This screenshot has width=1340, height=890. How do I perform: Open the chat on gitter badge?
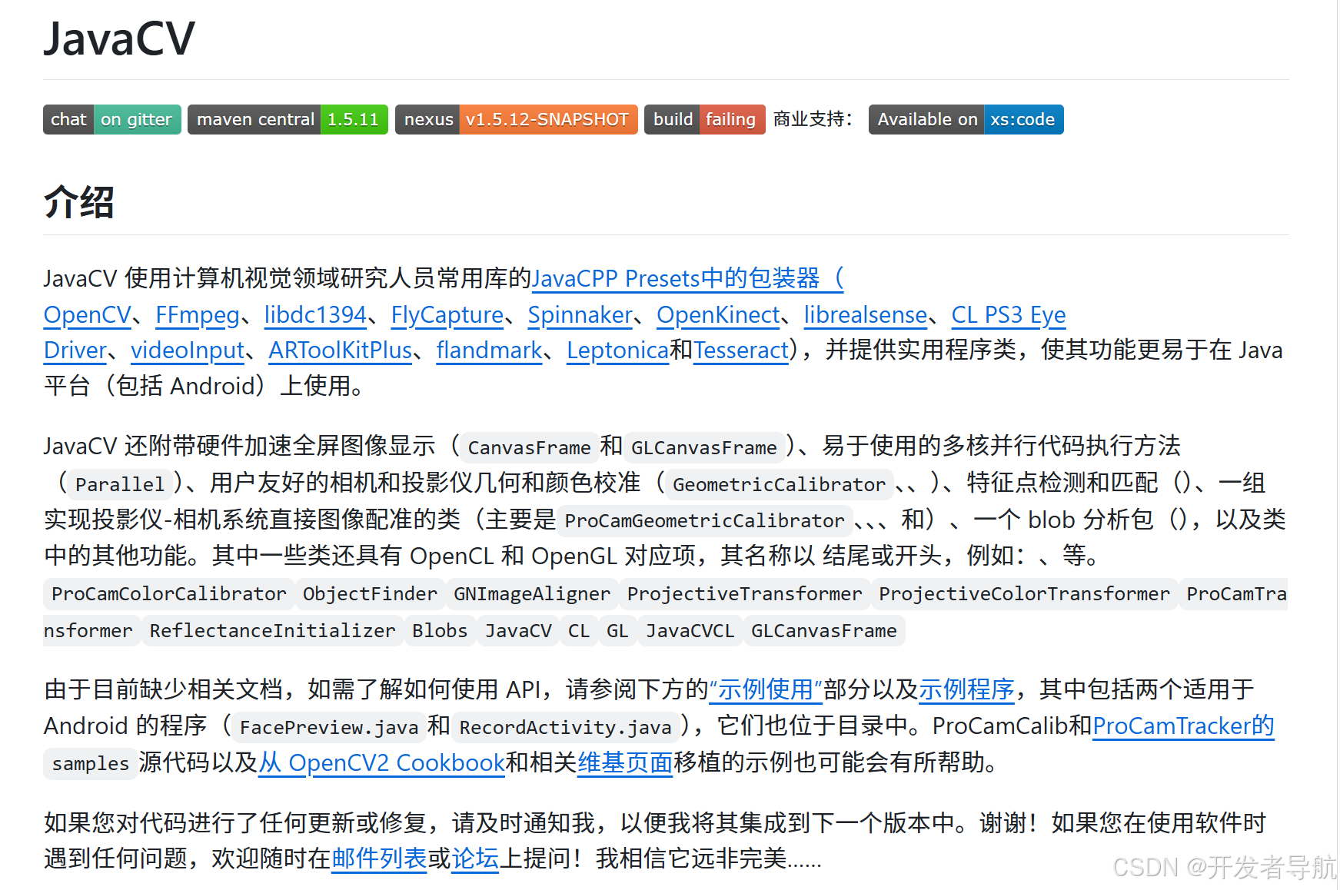(x=111, y=119)
